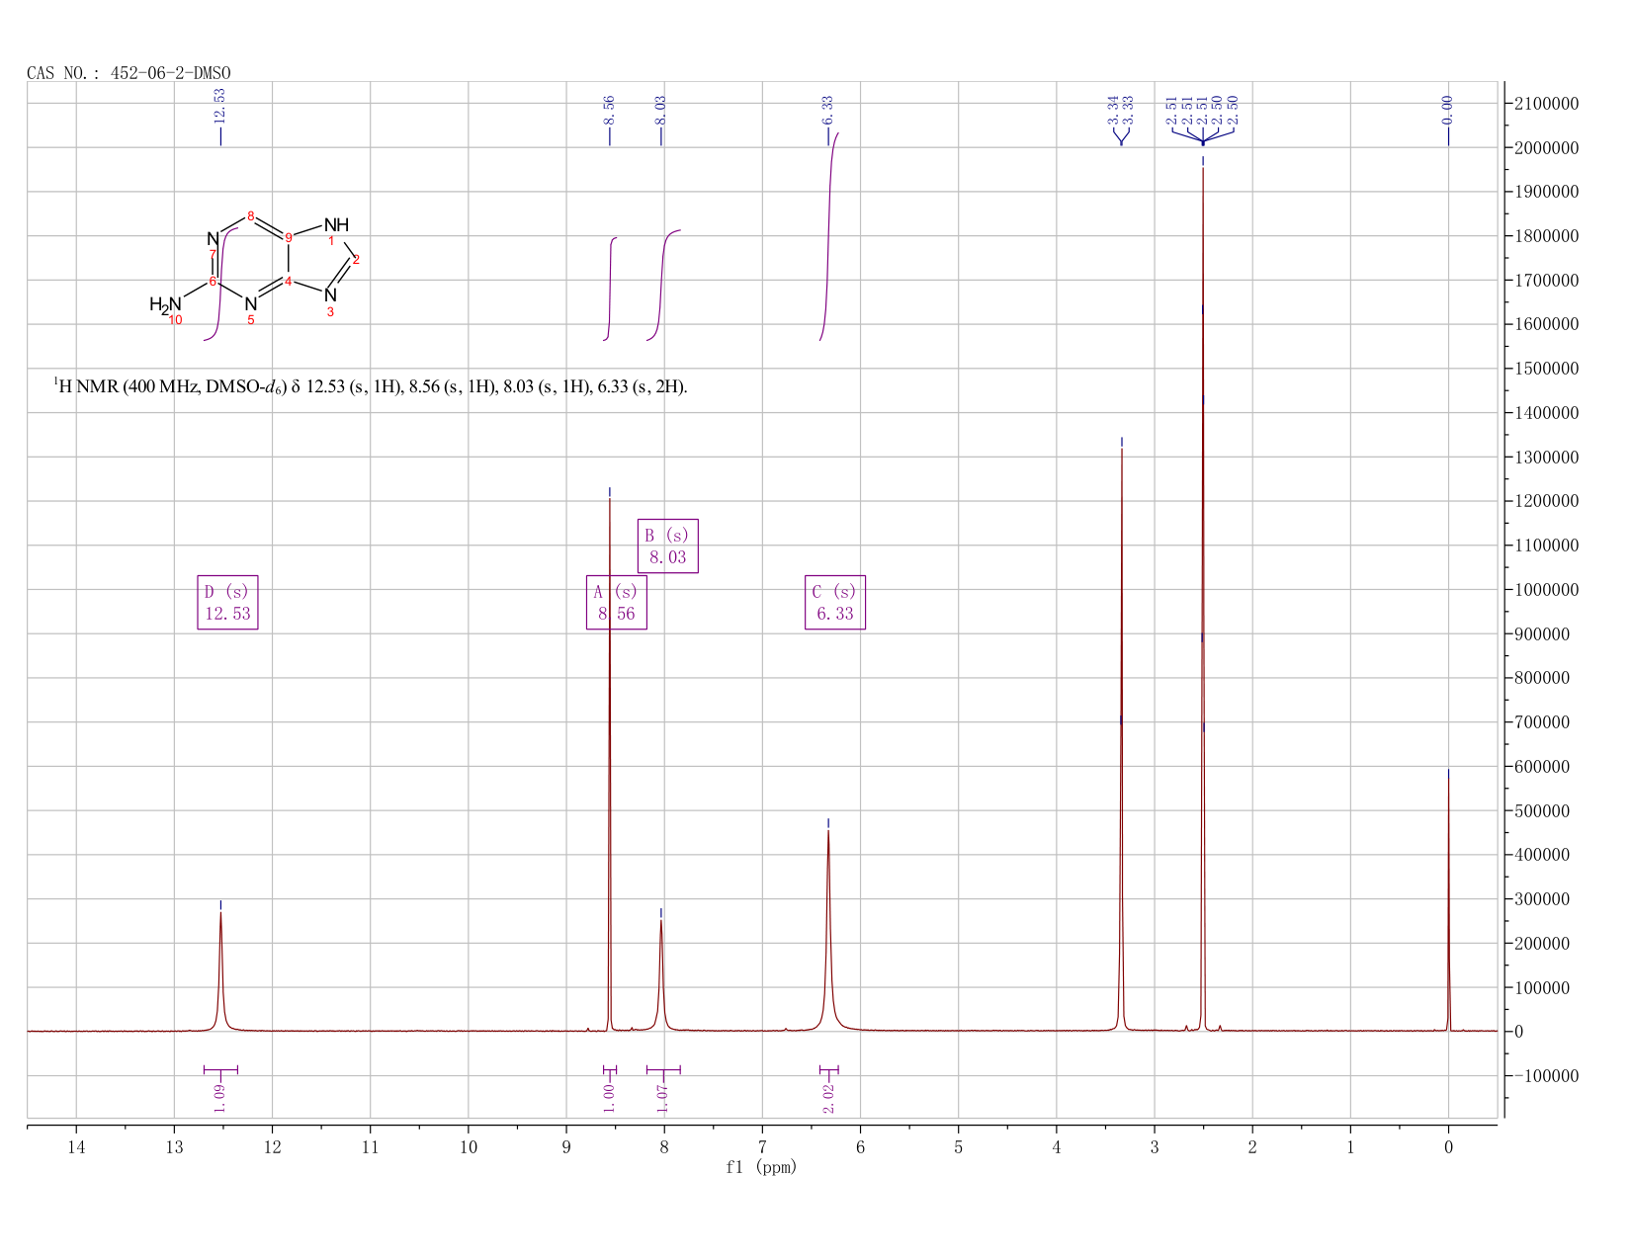Click x-axis tick label 4

coord(1056,1147)
